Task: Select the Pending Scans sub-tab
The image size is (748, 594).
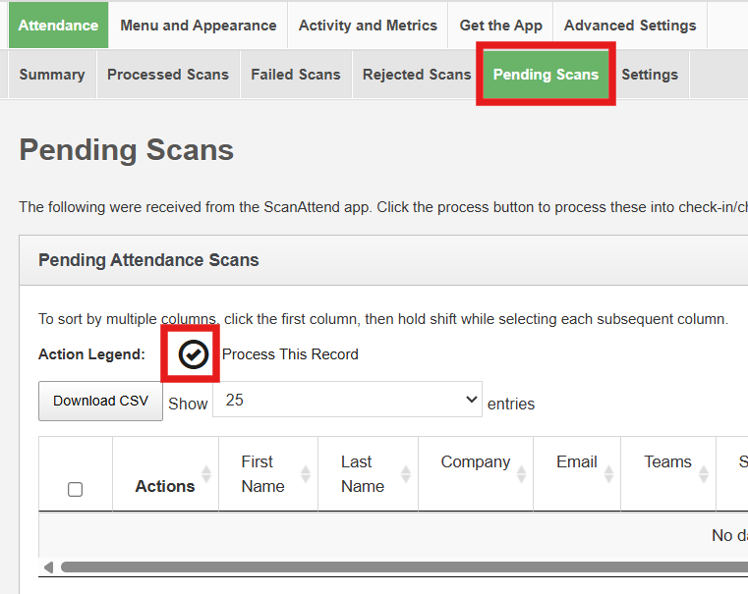Action: tap(546, 75)
